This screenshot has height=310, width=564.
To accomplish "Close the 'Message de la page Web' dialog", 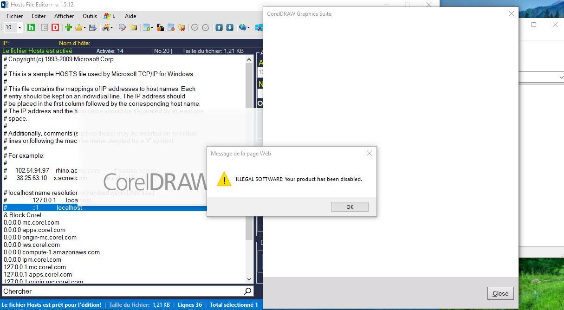I will [370, 153].
